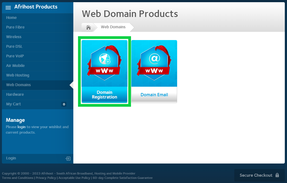The height and width of the screenshot is (183, 287).
Task: Click the Secure Checkout padlock icon
Action: point(277,175)
